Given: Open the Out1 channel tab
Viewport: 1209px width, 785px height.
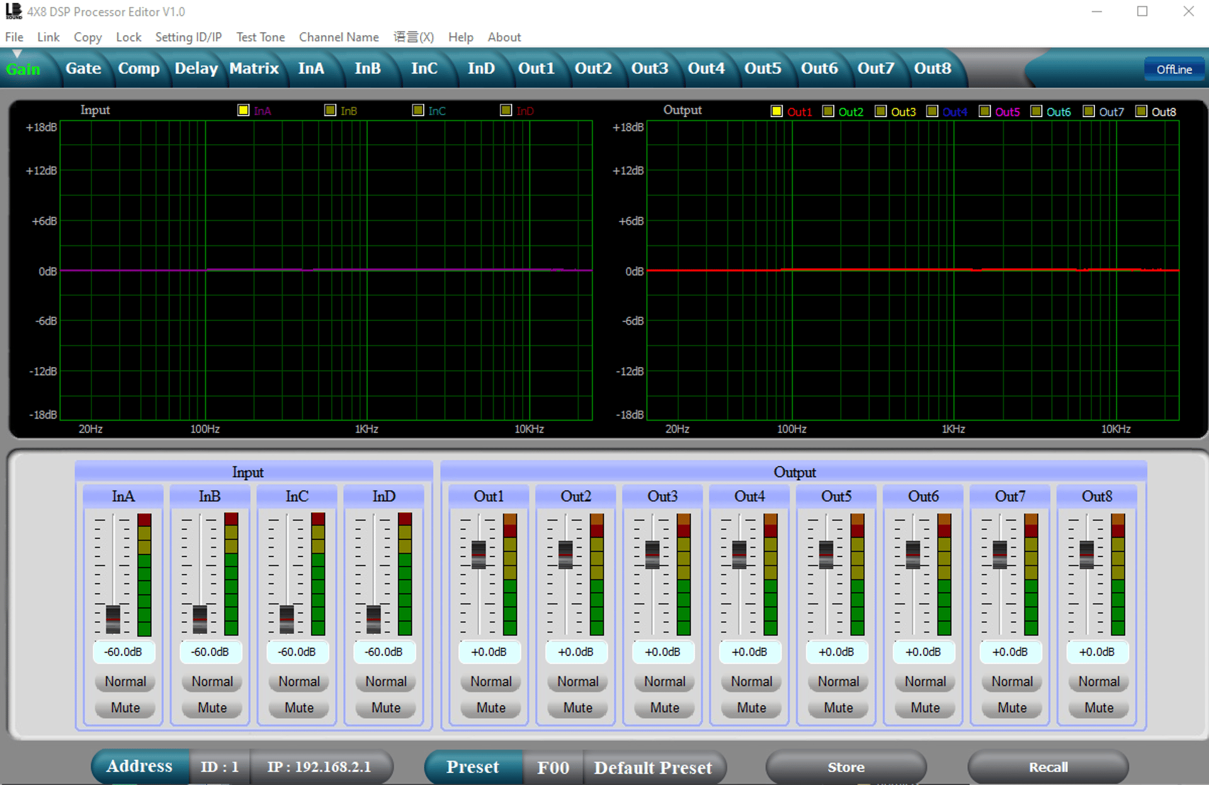Looking at the screenshot, I should point(536,68).
